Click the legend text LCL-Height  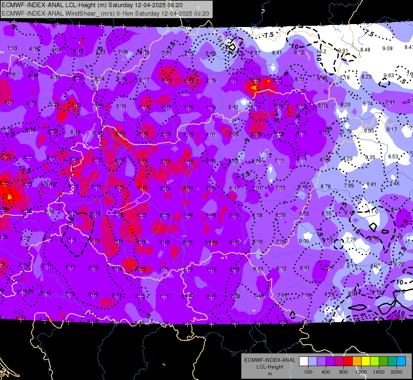pyautogui.click(x=270, y=367)
